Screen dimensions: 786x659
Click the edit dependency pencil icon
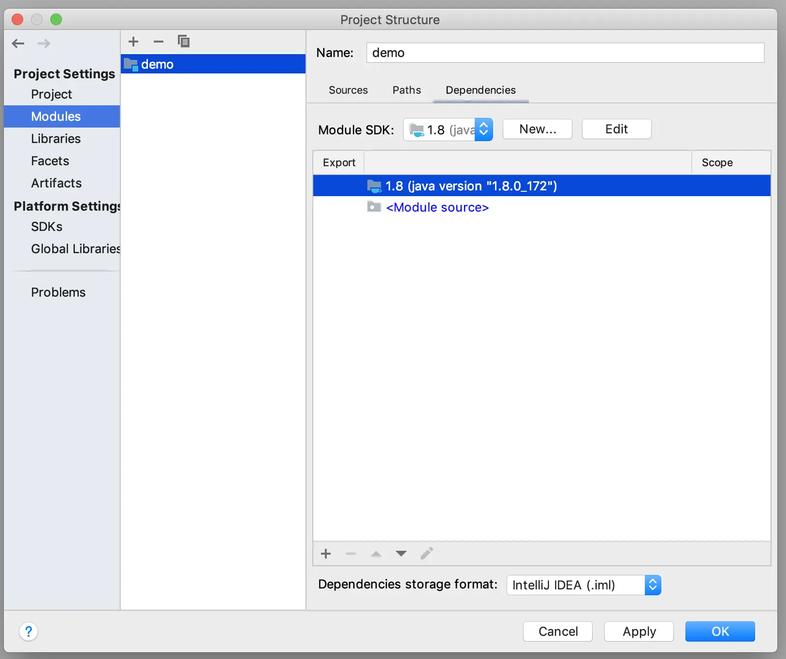click(x=426, y=554)
